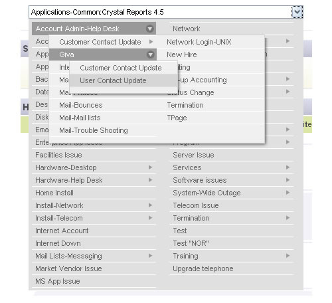Expand arrow beside Customer Contact Update
This screenshot has width=332, height=303.
(x=151, y=41)
